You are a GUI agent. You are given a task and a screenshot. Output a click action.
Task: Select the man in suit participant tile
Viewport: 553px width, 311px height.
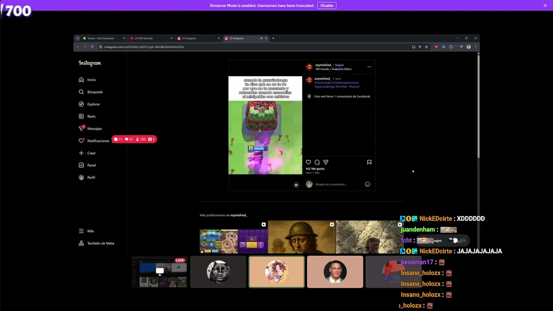pos(335,272)
